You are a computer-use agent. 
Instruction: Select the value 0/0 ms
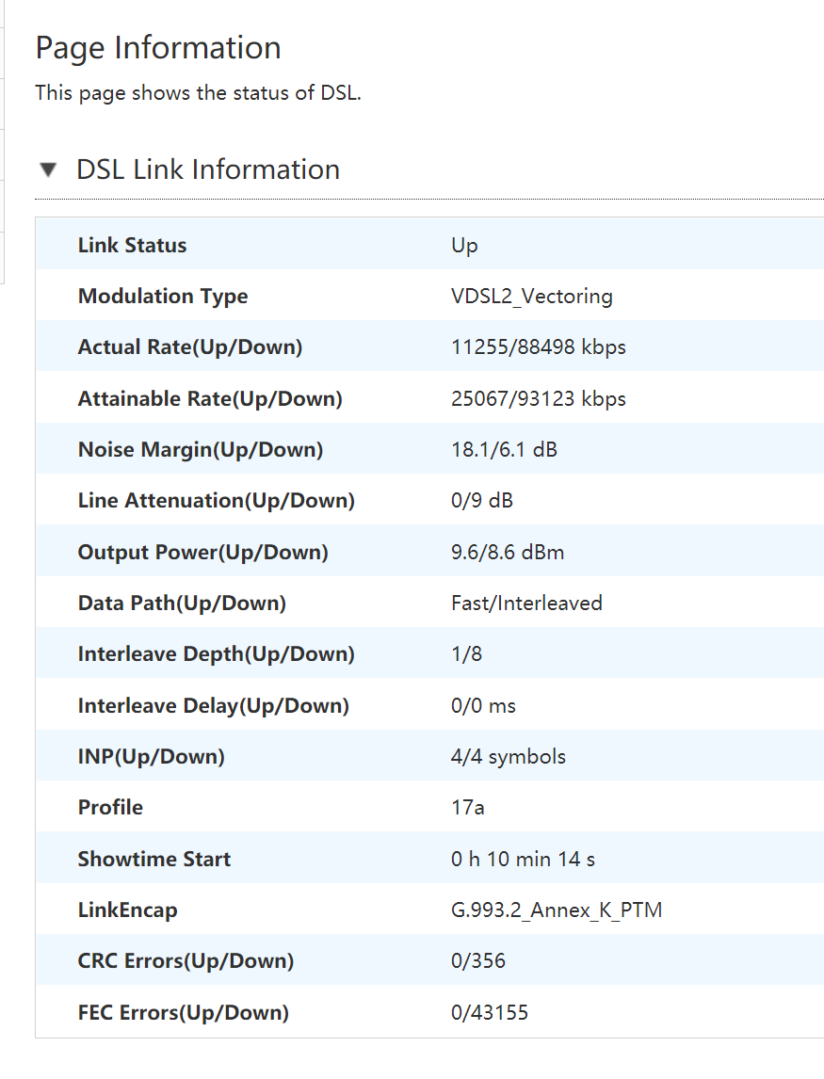[x=483, y=705]
